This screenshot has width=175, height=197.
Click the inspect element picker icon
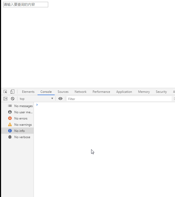click(5, 92)
